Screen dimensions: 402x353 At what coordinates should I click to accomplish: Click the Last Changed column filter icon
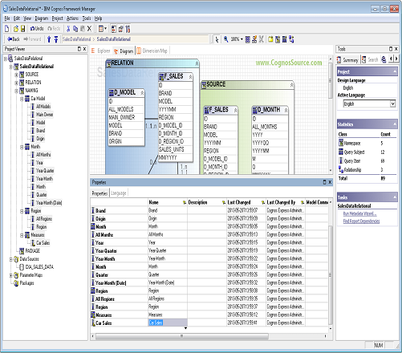tap(263, 202)
